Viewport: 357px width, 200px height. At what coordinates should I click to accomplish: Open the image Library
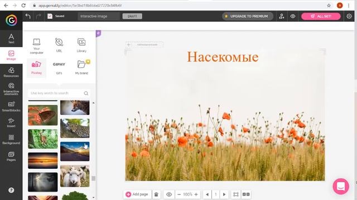[x=81, y=45]
